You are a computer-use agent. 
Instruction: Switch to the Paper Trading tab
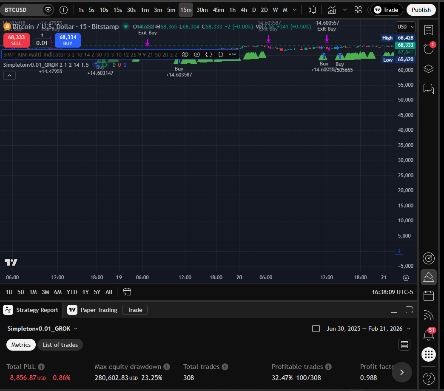[98, 310]
